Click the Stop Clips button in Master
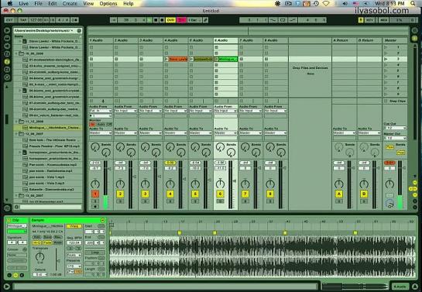422x292 pixels. point(395,101)
